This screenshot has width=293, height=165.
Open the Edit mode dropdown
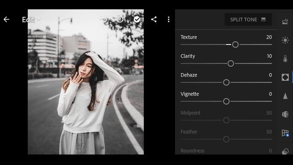(31, 19)
